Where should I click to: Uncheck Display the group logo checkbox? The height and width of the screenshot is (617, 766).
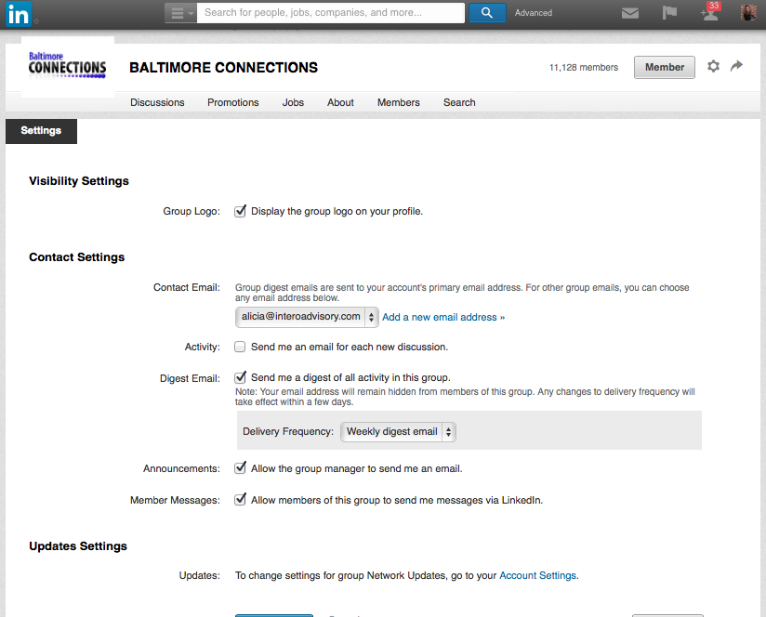click(x=241, y=212)
